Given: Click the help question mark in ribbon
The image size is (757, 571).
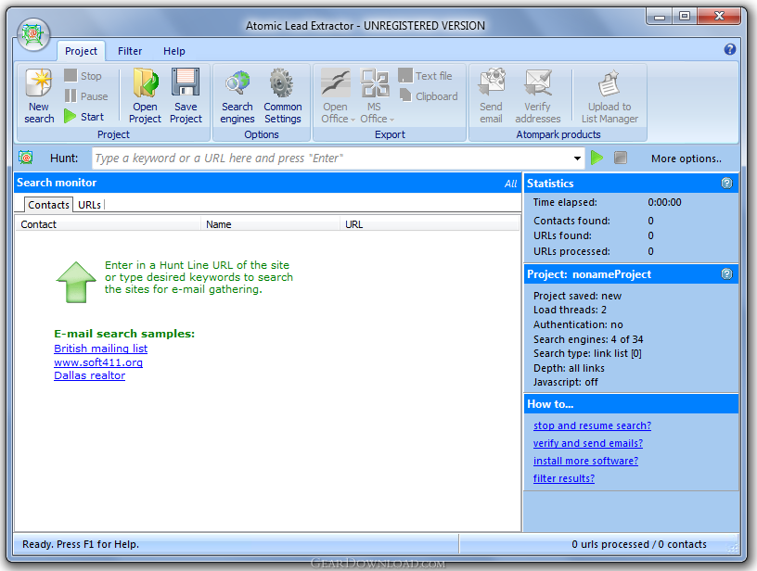Looking at the screenshot, I should (x=729, y=49).
